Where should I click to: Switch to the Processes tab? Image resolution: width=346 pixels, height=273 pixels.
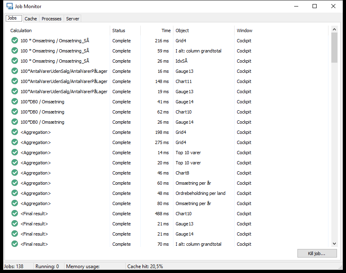51,19
